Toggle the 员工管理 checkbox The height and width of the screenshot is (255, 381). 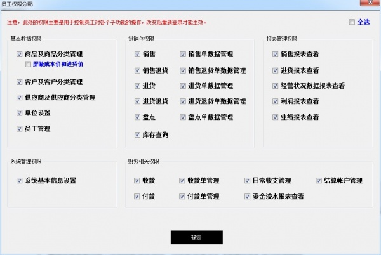pos(20,129)
